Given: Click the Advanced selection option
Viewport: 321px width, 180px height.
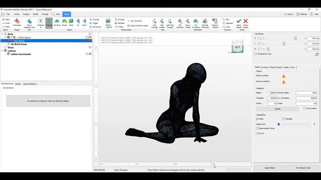Looking at the screenshot, I should 95,26.
